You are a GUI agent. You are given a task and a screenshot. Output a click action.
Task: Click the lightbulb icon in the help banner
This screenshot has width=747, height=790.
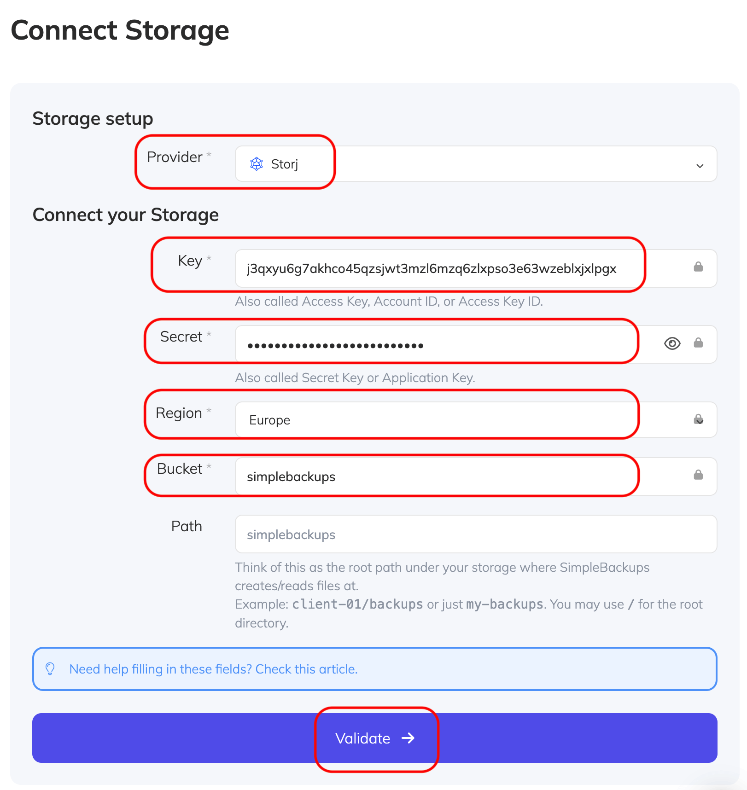tap(51, 669)
